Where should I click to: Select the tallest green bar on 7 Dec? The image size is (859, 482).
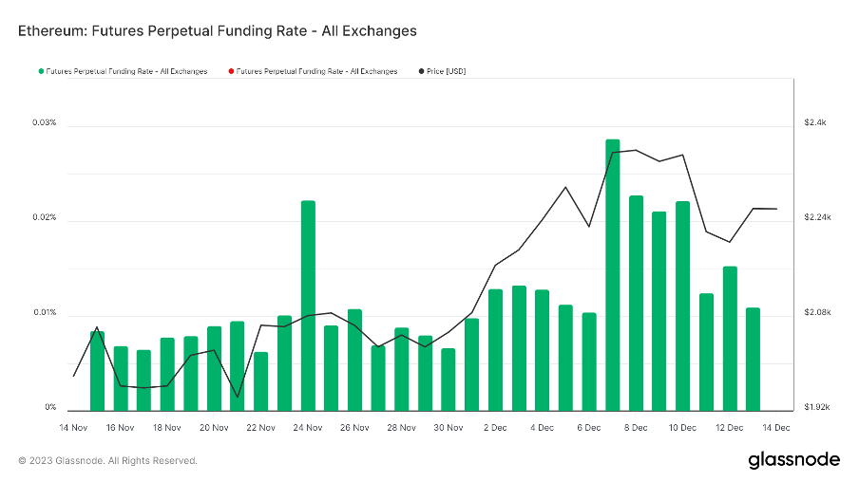coord(613,275)
